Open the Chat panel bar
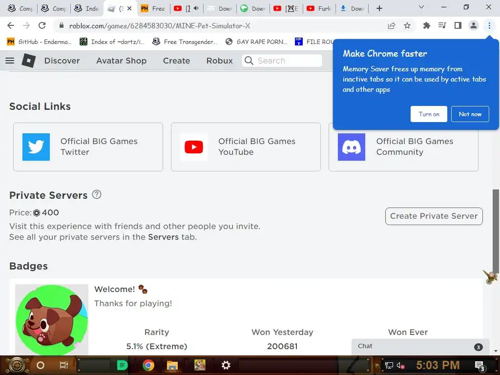Viewport: 500px width, 375px height. click(420, 347)
